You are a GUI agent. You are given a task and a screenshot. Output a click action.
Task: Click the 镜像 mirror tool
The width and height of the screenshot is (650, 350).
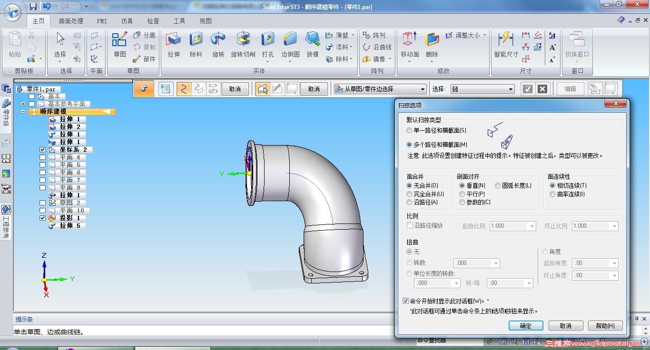[x=374, y=59]
